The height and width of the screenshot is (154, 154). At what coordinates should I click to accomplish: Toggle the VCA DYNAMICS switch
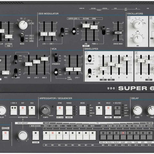(x=56, y=58)
